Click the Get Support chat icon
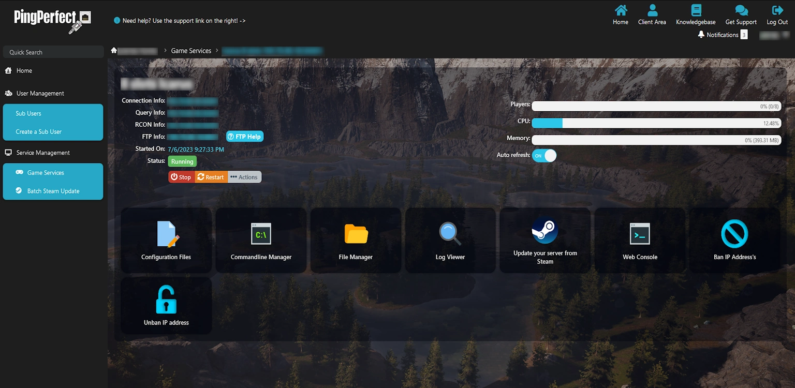 click(741, 11)
